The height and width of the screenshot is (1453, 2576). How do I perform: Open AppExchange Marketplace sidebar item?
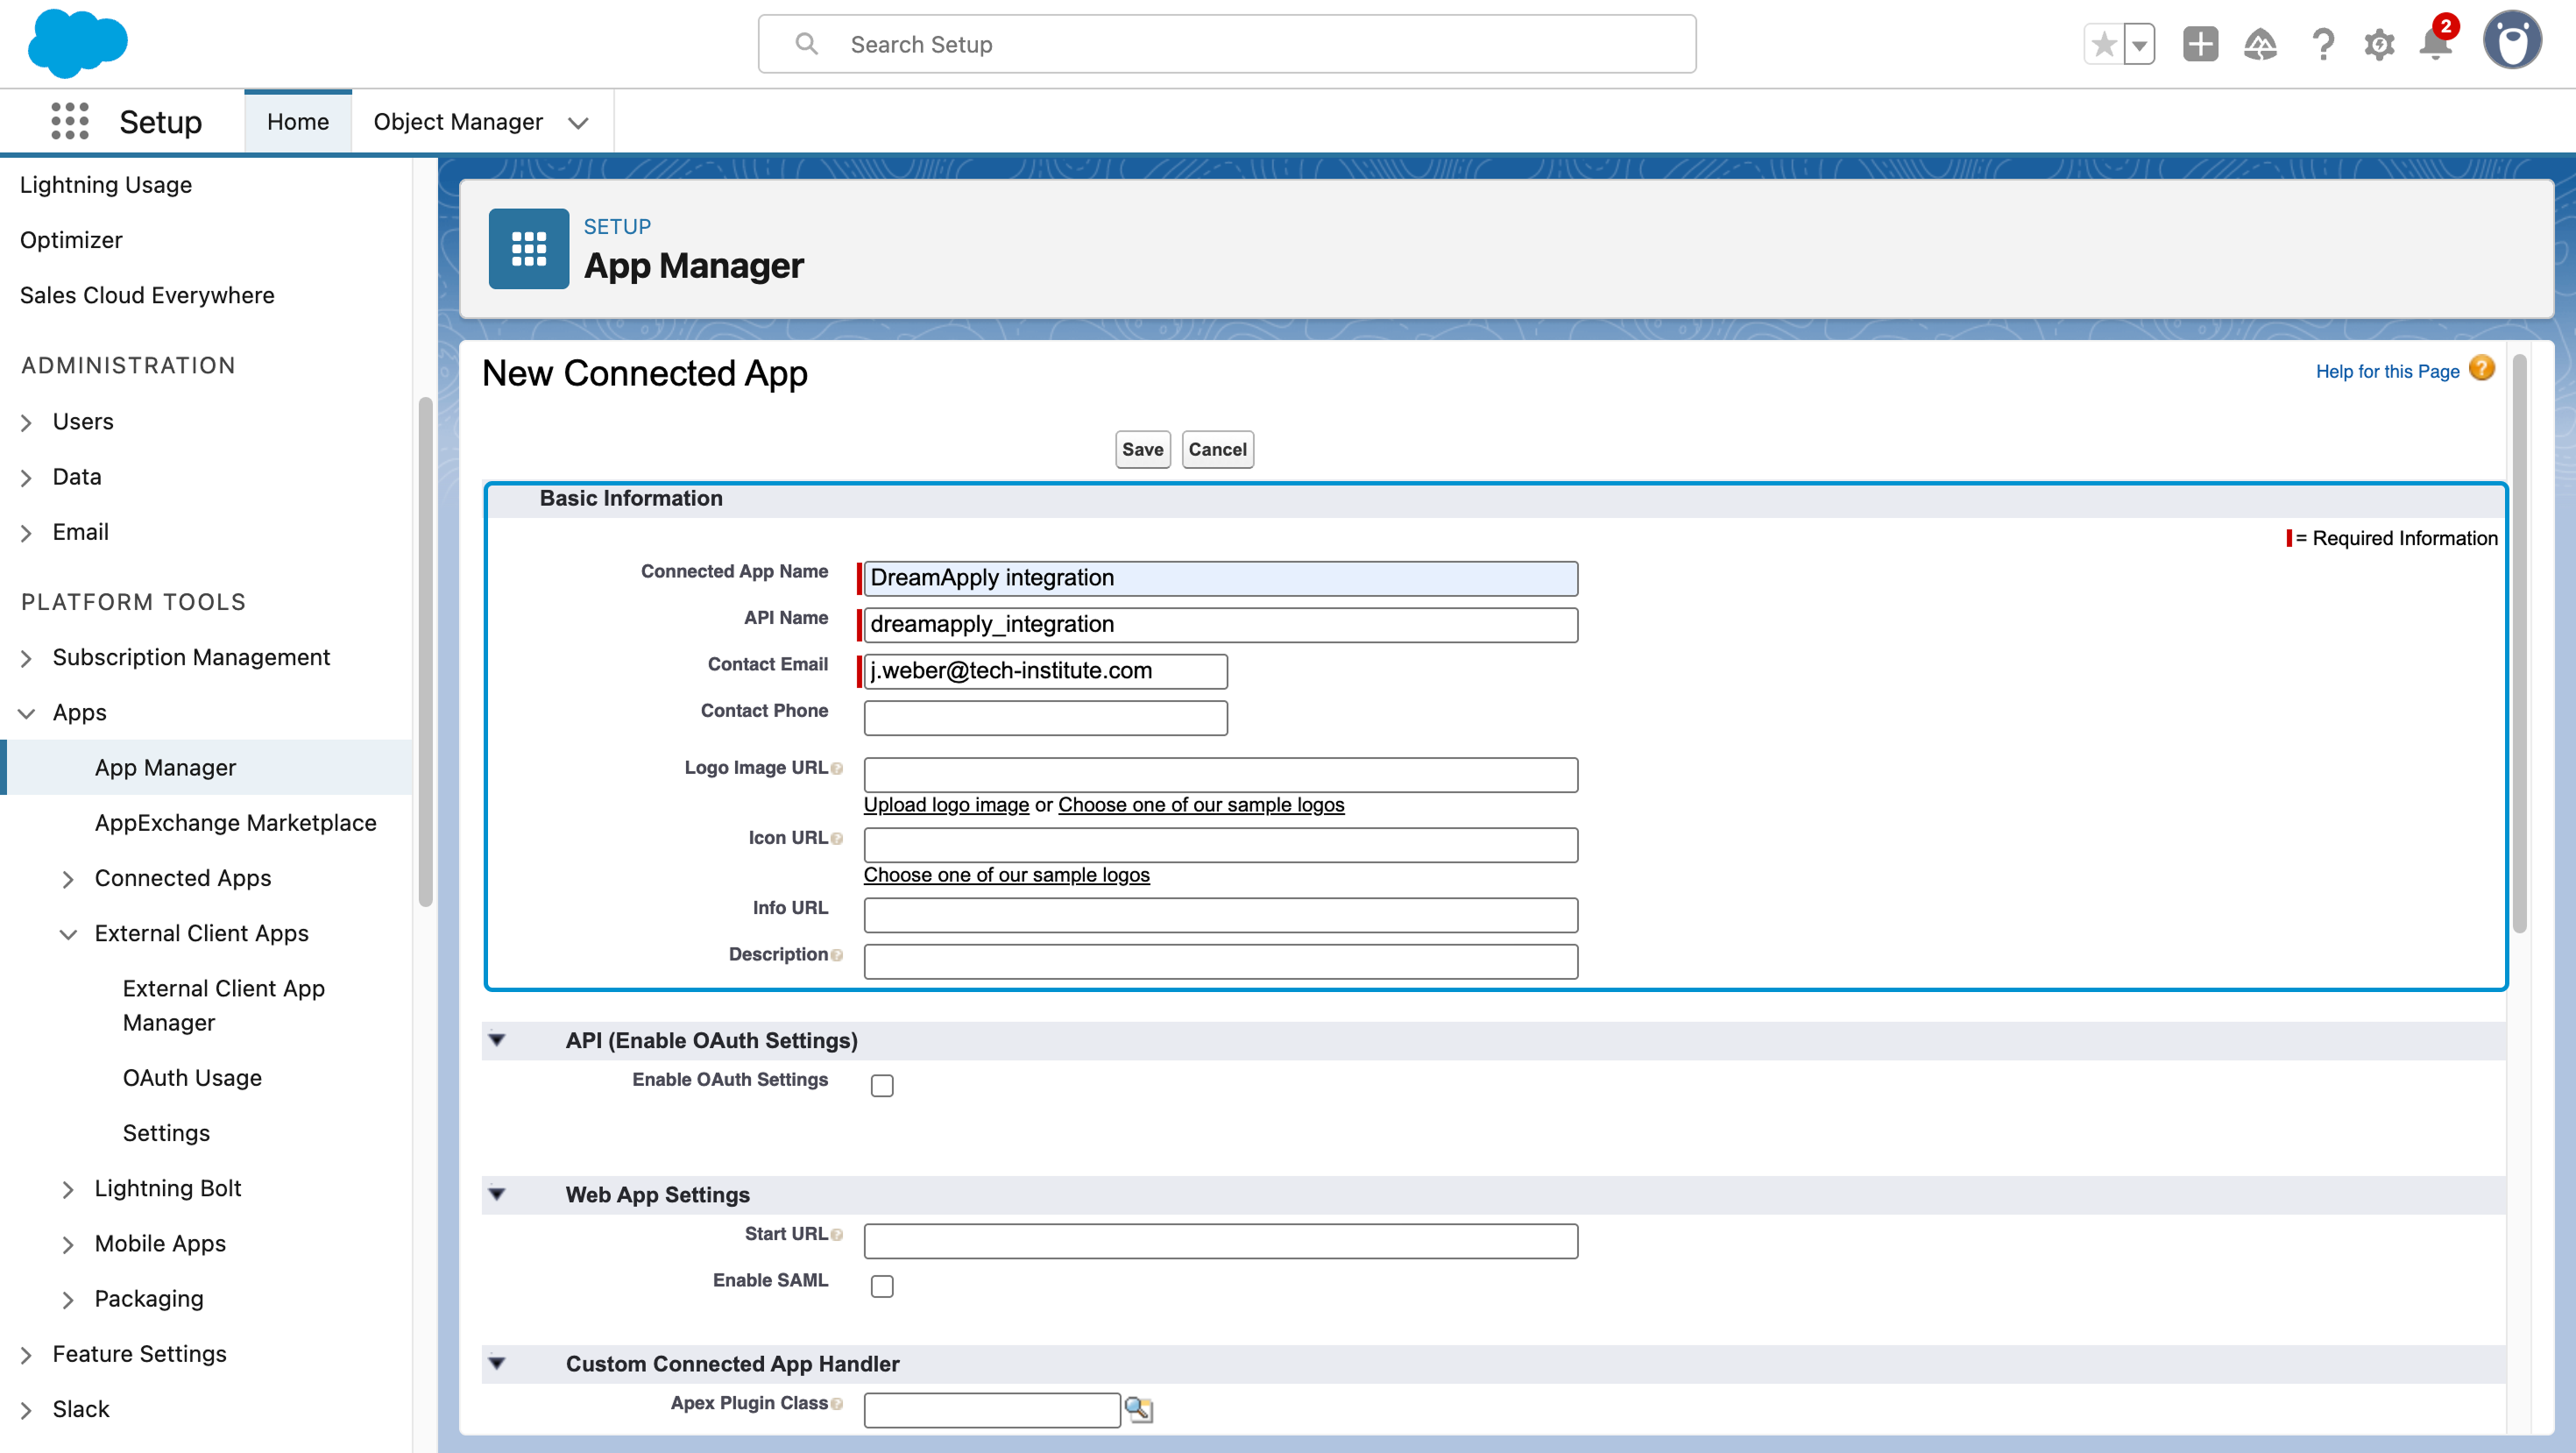point(236,823)
